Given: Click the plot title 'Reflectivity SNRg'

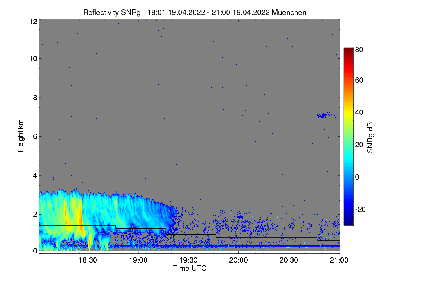Looking at the screenshot, I should (112, 12).
